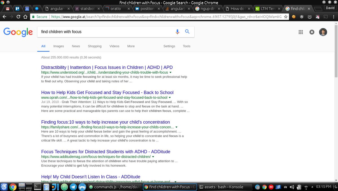
Task: Open the unicorn extension icon
Action: (x=317, y=17)
